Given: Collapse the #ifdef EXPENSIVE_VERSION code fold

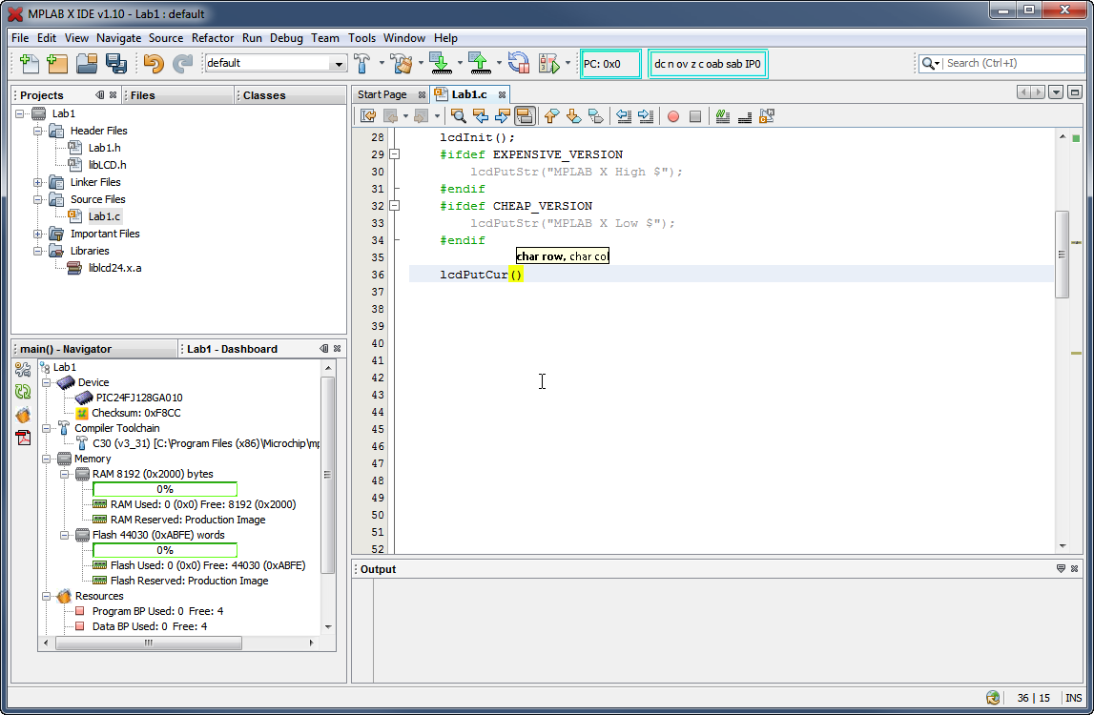Looking at the screenshot, I should pos(395,154).
